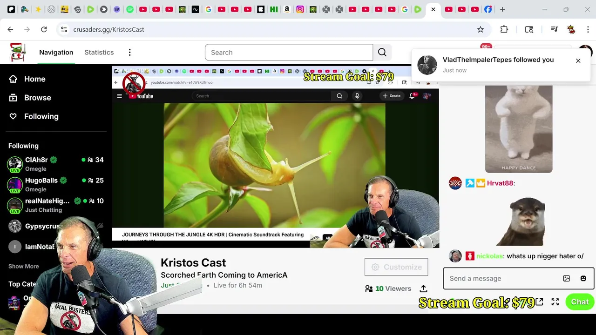The image size is (596, 335).
Task: Select the Navigation tab
Action: click(56, 52)
